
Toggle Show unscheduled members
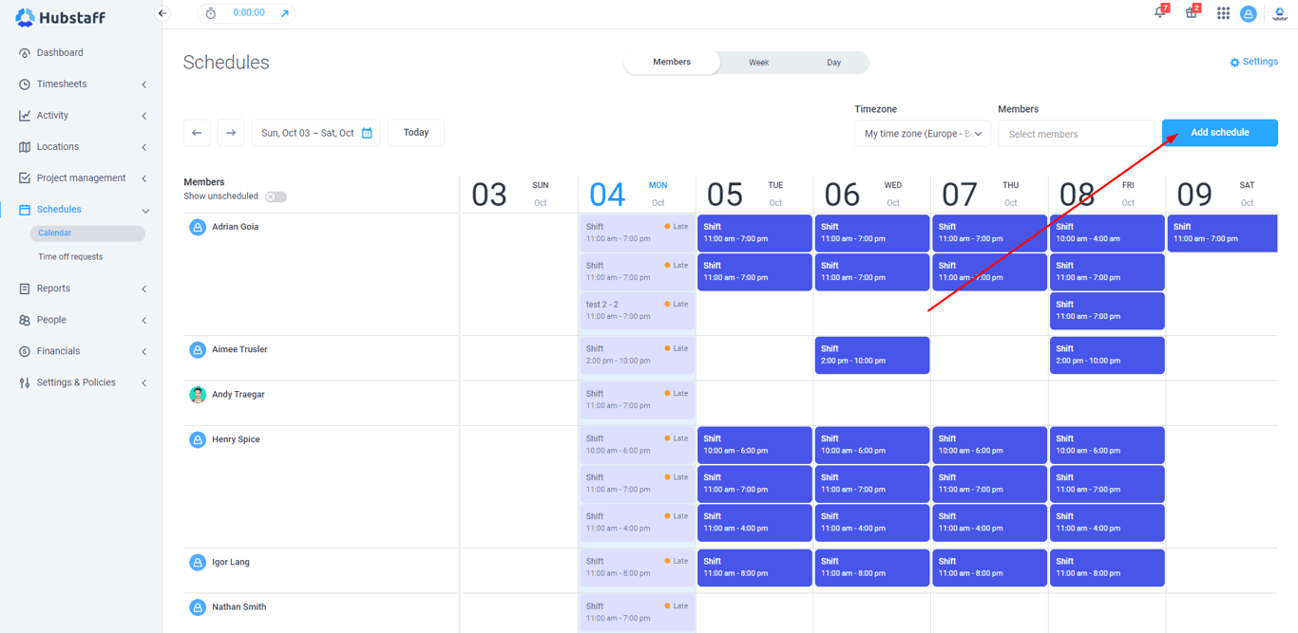pos(275,195)
